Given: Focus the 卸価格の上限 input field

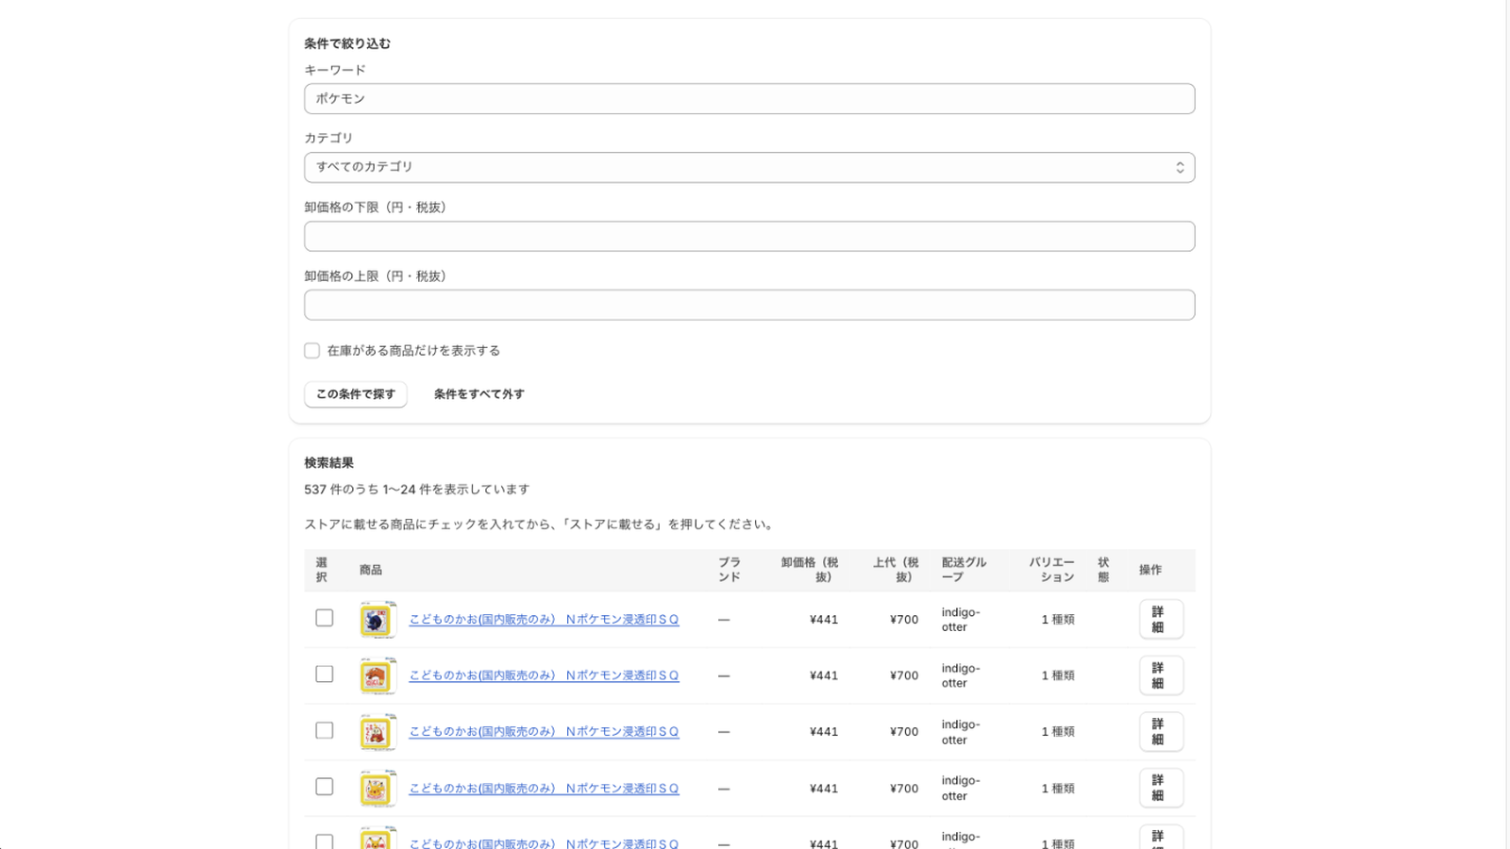Looking at the screenshot, I should coord(749,305).
